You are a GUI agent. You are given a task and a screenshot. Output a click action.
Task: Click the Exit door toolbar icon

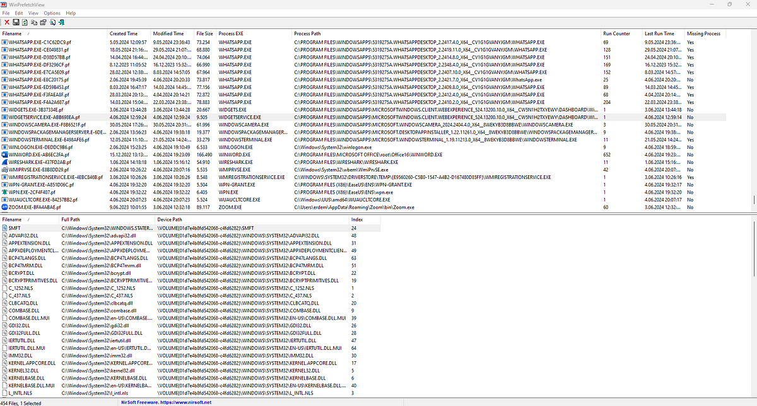tap(60, 22)
